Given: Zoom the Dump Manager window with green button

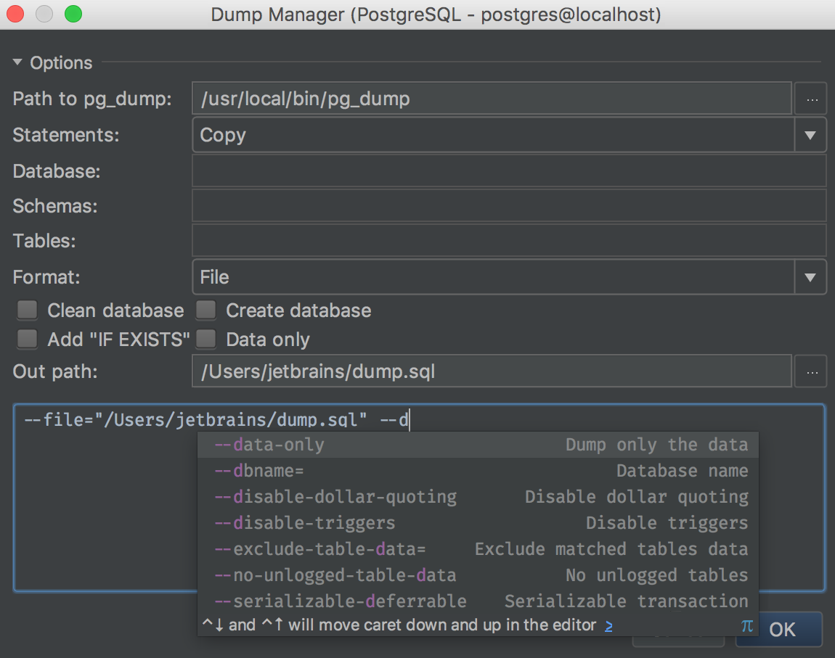Looking at the screenshot, I should click(x=73, y=14).
